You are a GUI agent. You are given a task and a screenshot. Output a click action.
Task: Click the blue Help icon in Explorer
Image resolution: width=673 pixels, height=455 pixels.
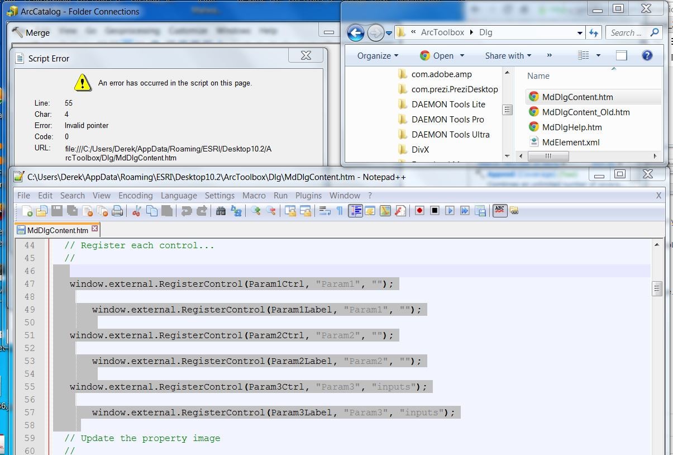(x=647, y=55)
